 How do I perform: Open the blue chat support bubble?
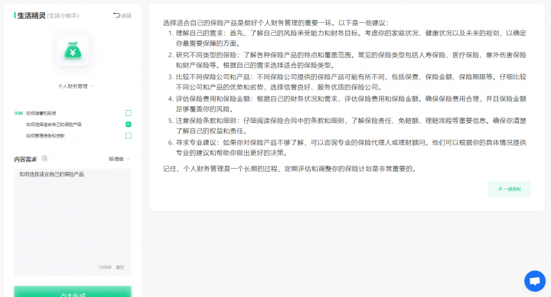click(535, 281)
